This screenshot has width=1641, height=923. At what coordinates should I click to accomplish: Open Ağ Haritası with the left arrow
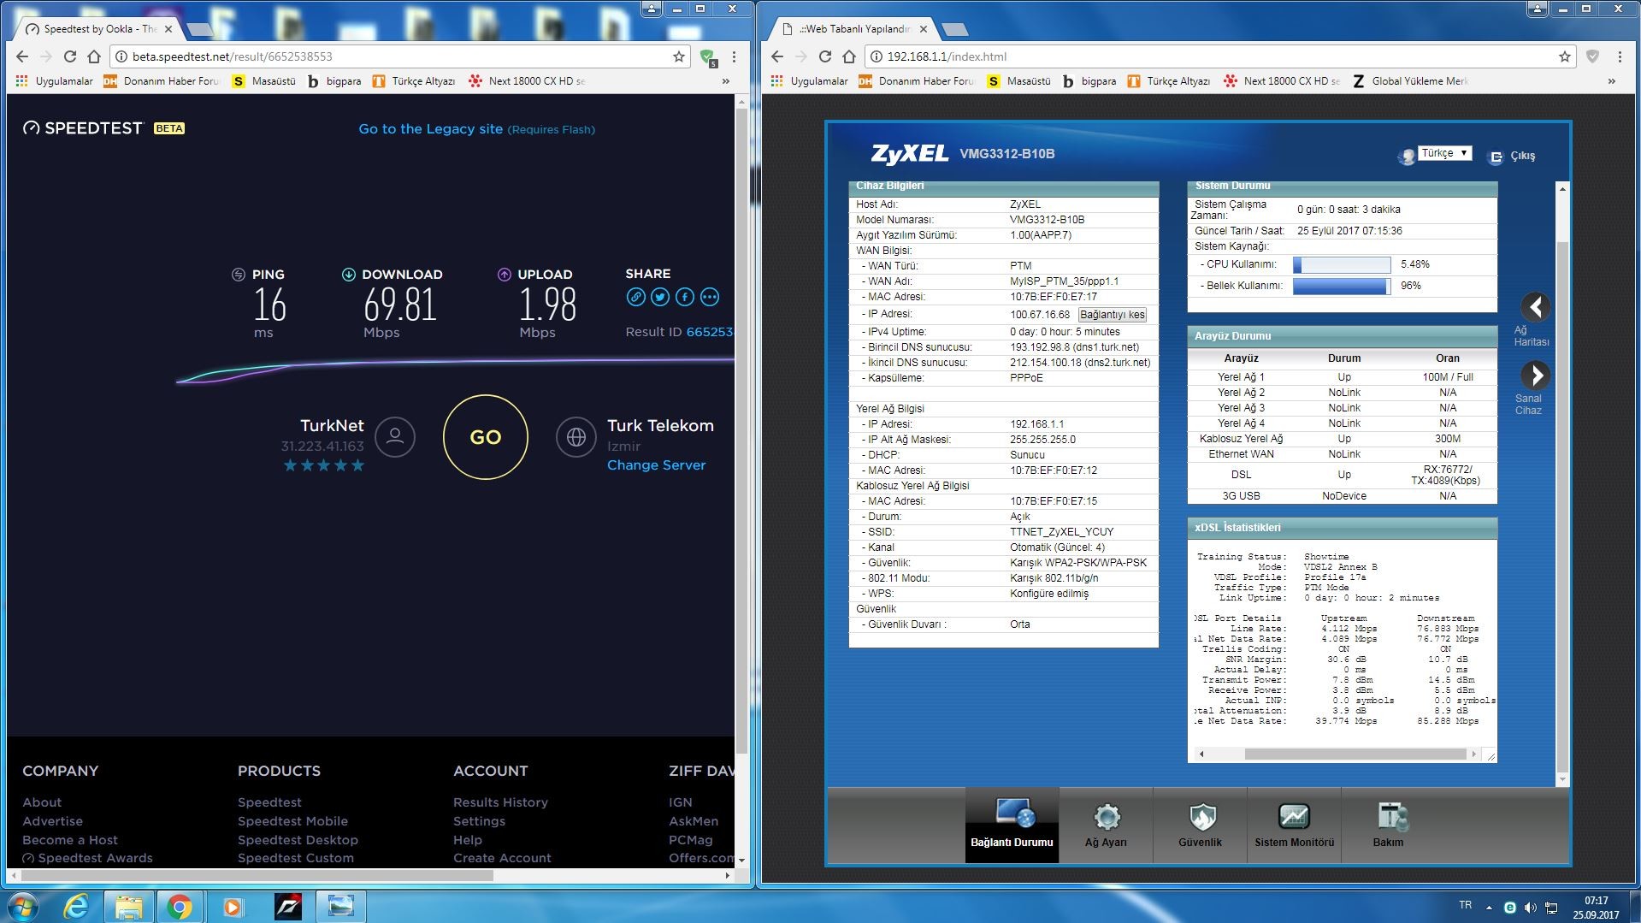(1535, 307)
